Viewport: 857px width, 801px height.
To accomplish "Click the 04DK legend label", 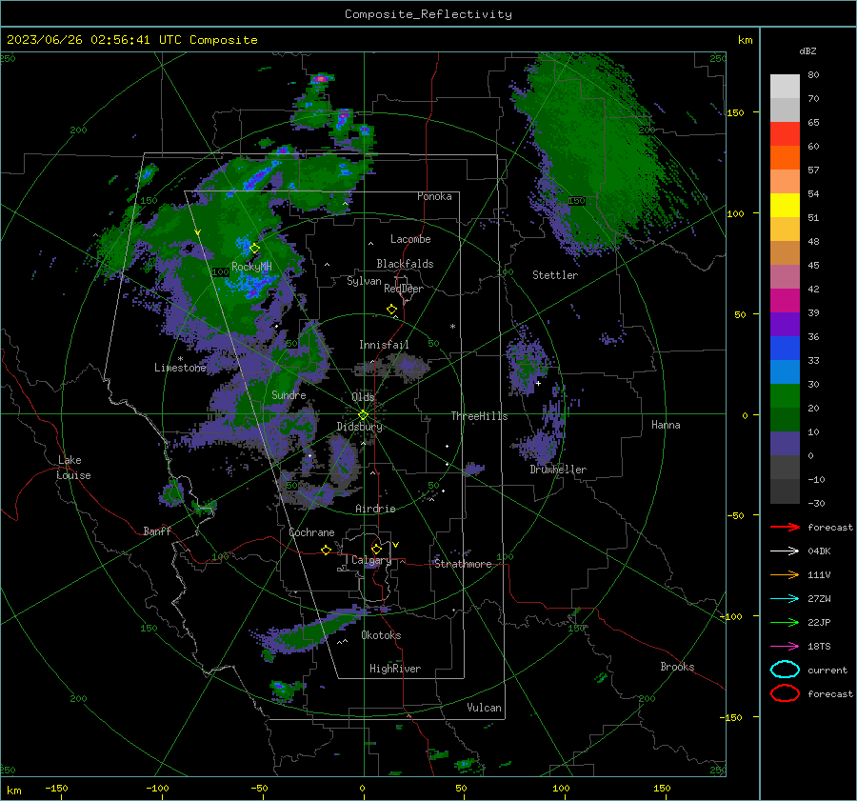I will tap(819, 551).
